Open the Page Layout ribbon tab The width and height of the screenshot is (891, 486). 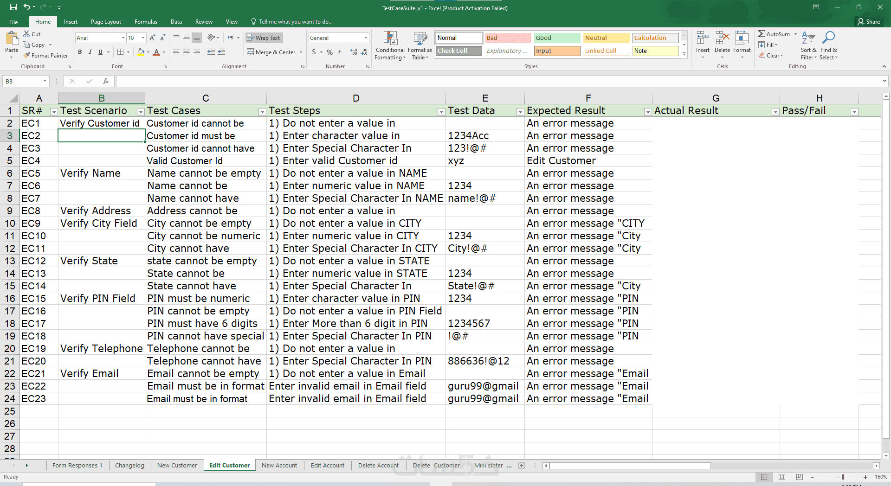[x=106, y=22]
